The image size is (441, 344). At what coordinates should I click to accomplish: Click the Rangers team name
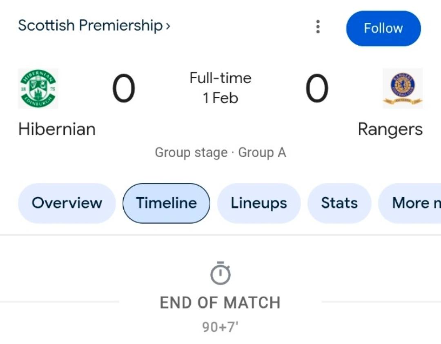(x=390, y=130)
